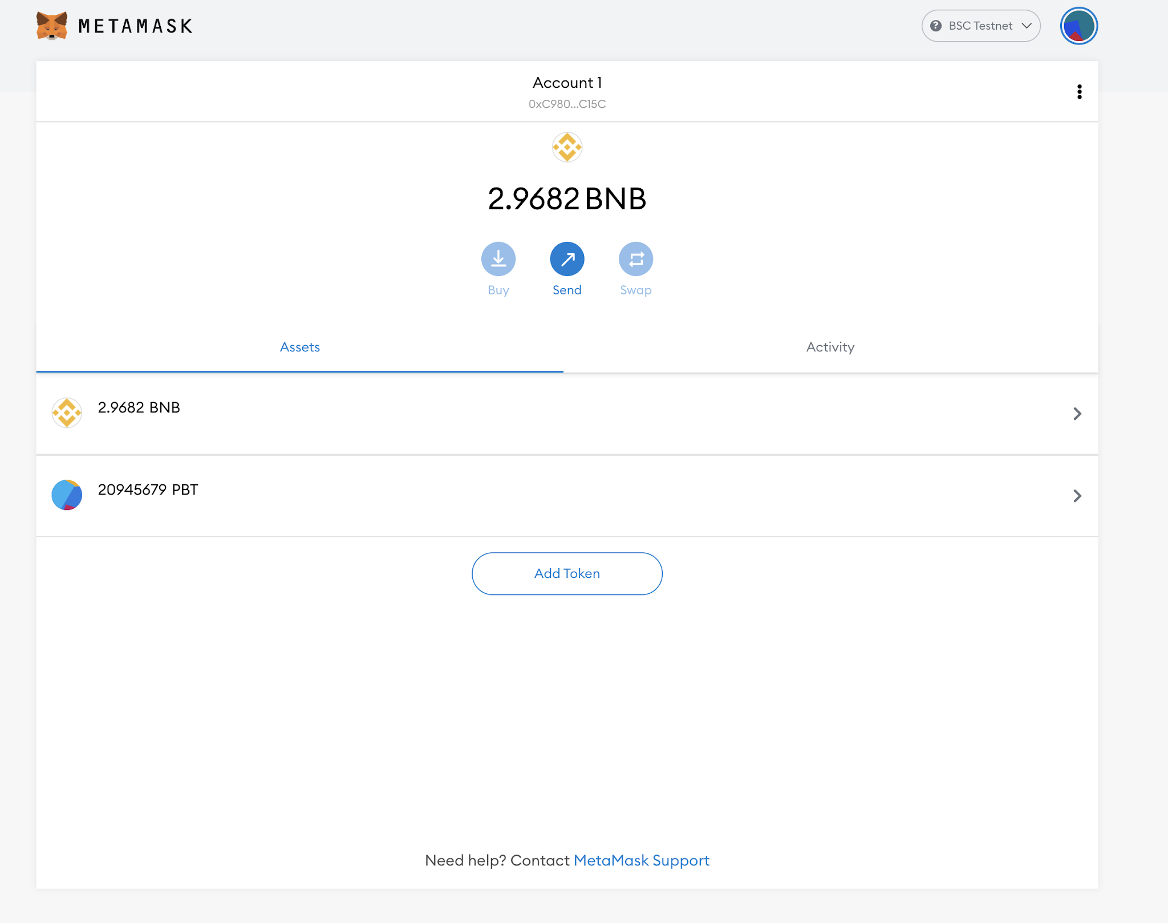Click the BNB token icon in asset list

(x=67, y=412)
